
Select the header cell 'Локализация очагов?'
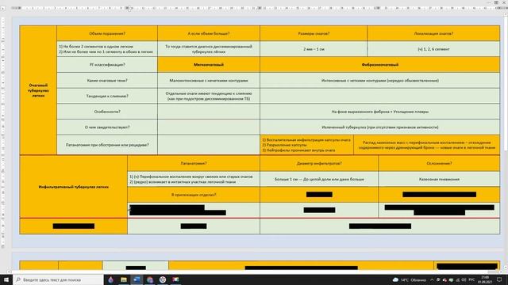(x=433, y=33)
